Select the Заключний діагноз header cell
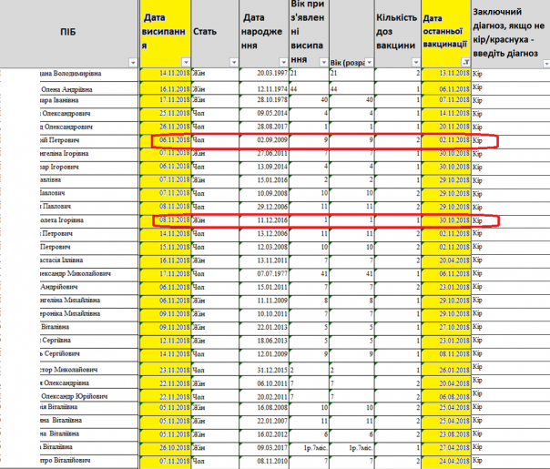 pyautogui.click(x=510, y=29)
